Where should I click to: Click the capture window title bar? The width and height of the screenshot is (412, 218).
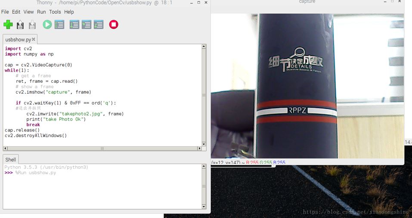(x=307, y=2)
